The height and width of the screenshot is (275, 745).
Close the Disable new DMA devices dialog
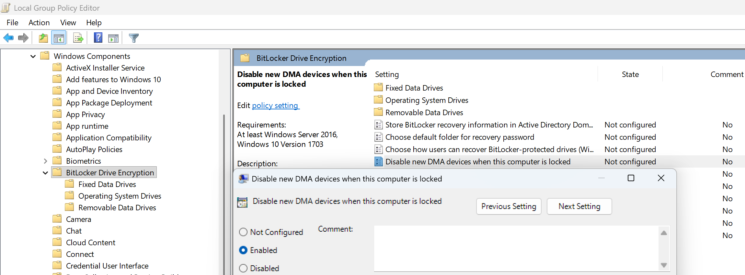coord(661,178)
